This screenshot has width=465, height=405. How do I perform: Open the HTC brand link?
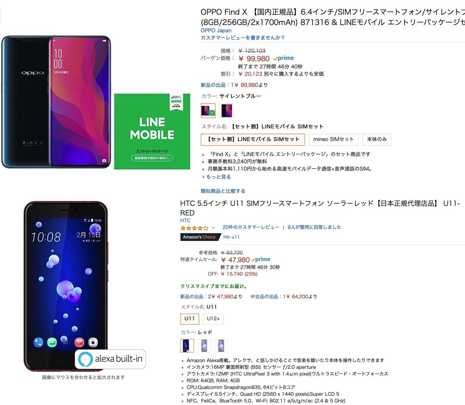tap(185, 220)
